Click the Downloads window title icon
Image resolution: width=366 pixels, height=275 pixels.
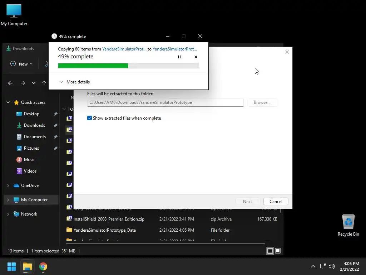[x=9, y=48]
